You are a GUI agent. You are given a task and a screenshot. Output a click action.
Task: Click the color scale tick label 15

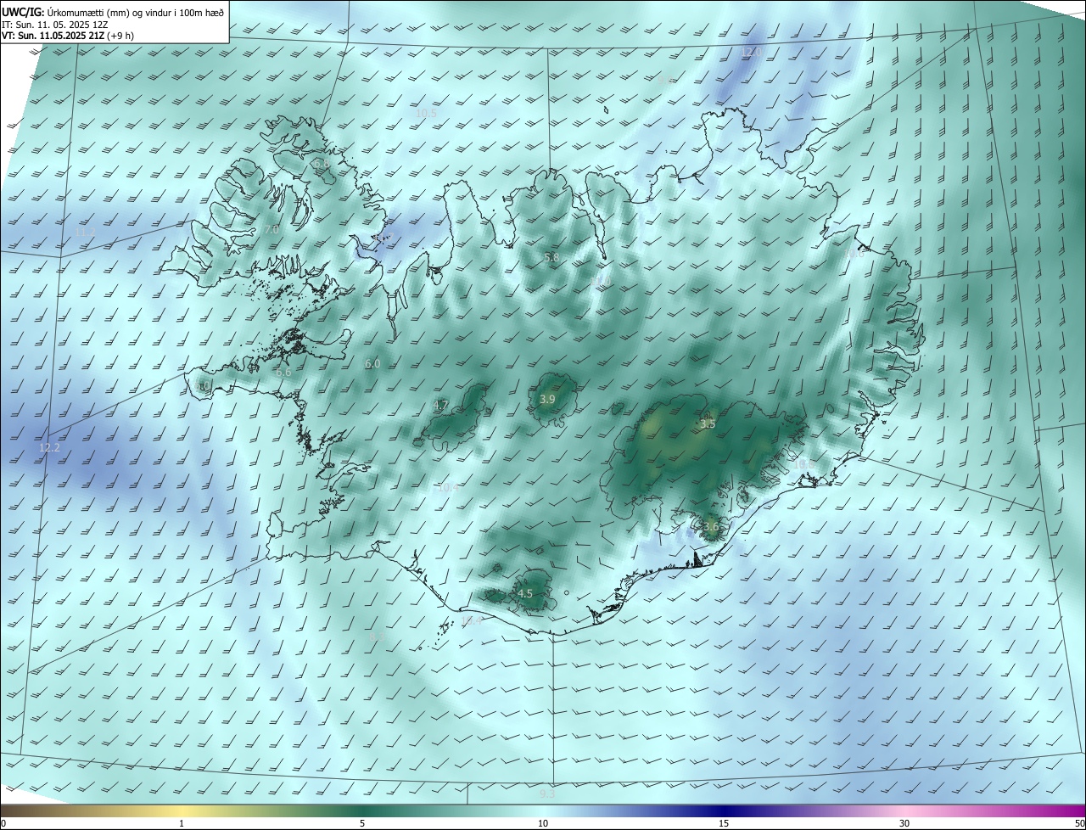724,823
